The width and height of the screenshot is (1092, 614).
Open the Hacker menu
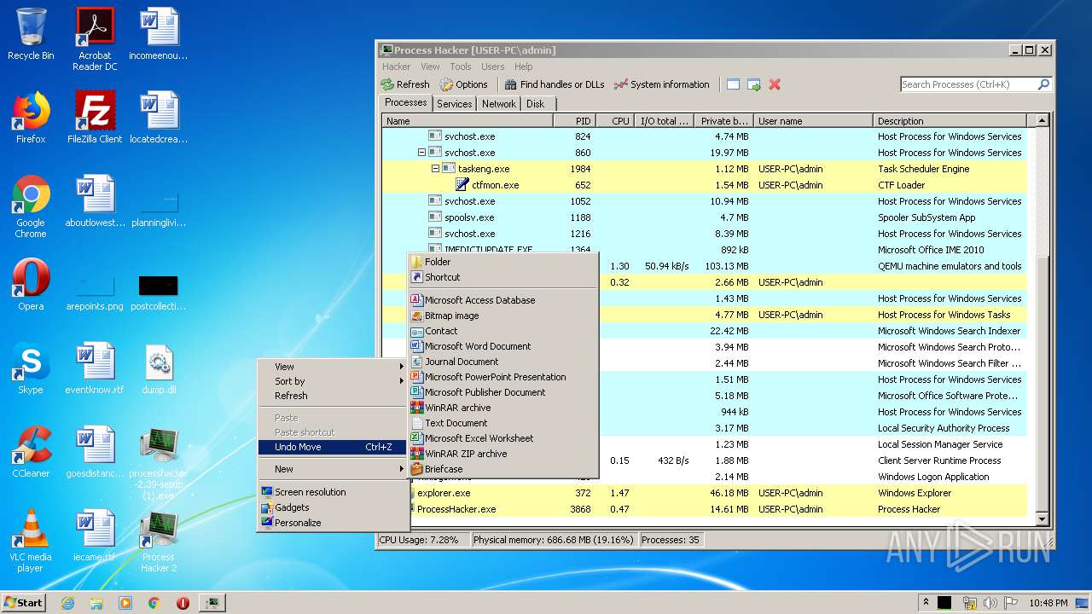click(397, 67)
